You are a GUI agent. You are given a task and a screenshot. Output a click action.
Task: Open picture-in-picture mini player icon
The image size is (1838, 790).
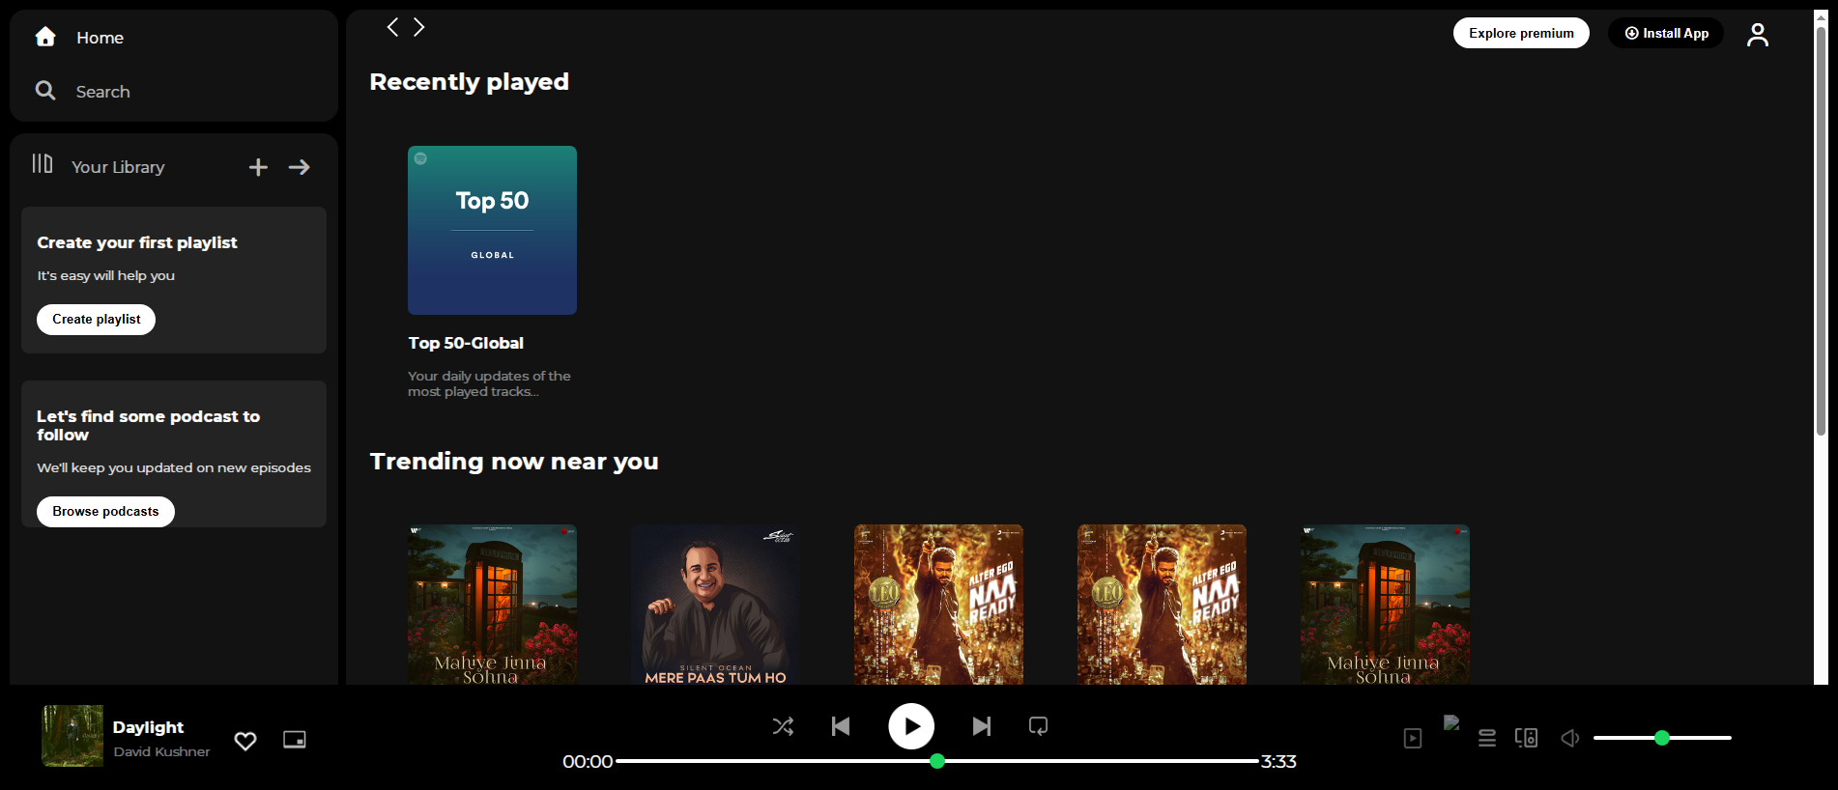pyautogui.click(x=295, y=740)
